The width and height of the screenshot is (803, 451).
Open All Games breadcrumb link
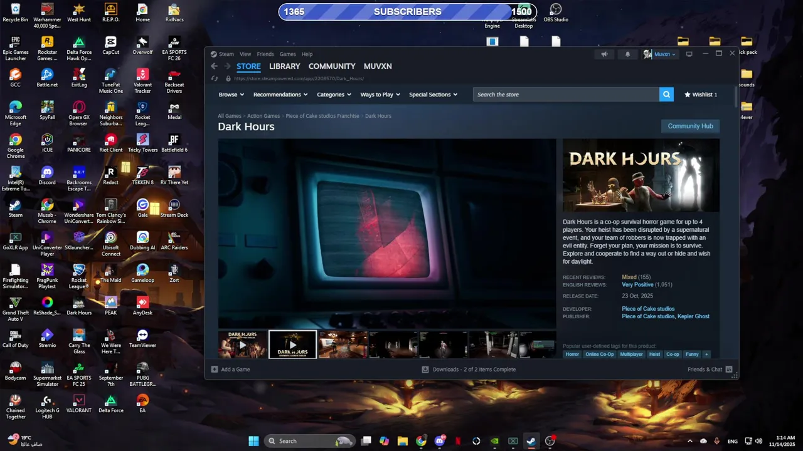point(230,116)
